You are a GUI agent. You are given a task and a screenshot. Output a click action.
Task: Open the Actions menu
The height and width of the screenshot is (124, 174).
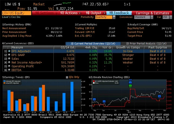(70, 13)
